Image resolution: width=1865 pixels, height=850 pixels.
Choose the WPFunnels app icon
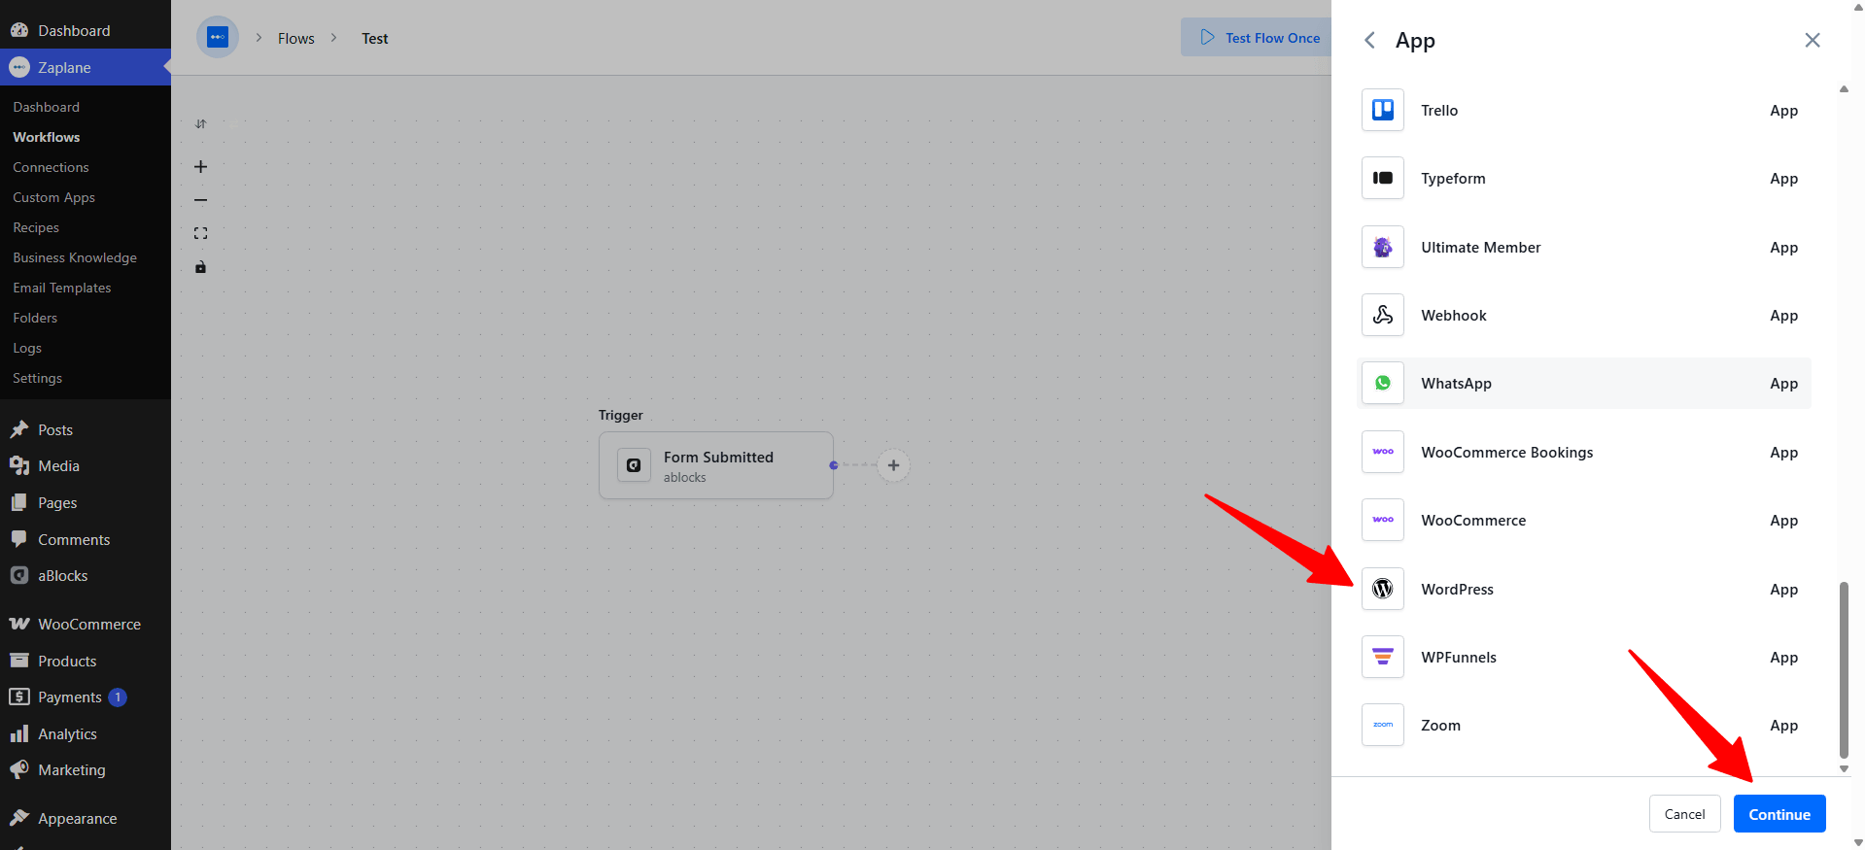point(1382,657)
